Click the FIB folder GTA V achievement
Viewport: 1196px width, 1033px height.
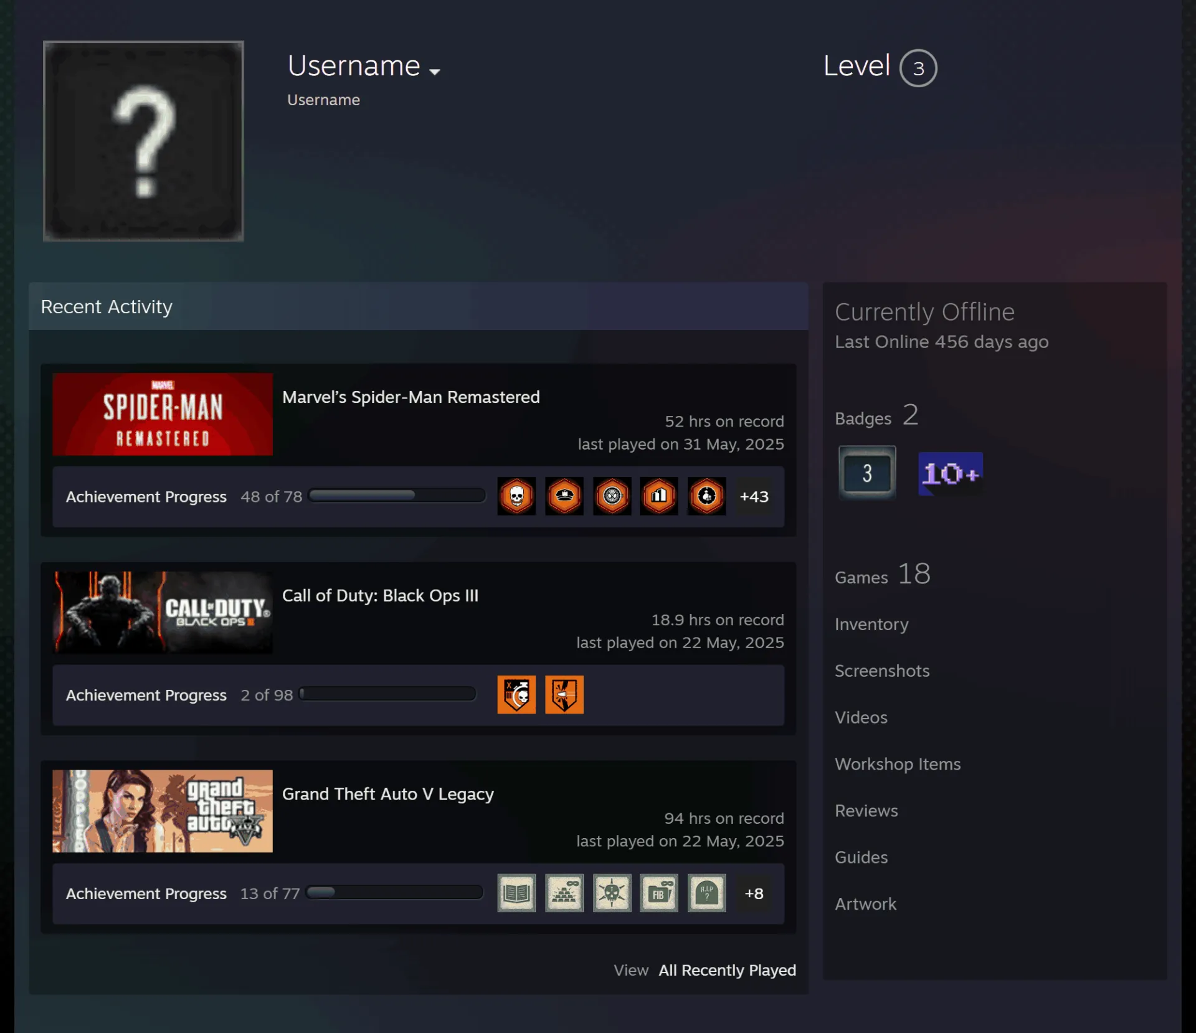(659, 893)
